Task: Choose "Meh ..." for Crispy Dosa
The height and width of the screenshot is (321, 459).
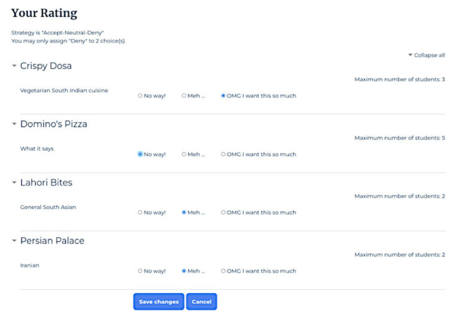Action: 184,96
